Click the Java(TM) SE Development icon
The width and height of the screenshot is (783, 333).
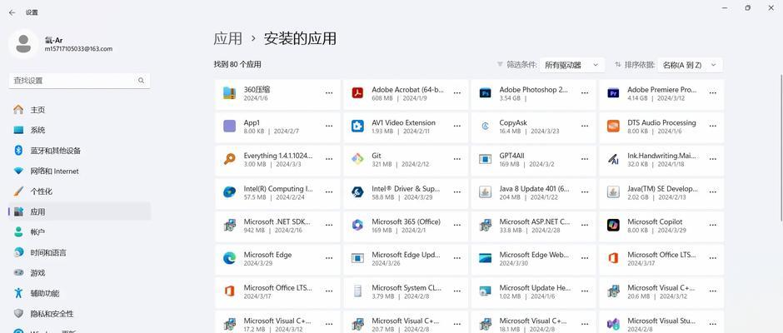[613, 192]
